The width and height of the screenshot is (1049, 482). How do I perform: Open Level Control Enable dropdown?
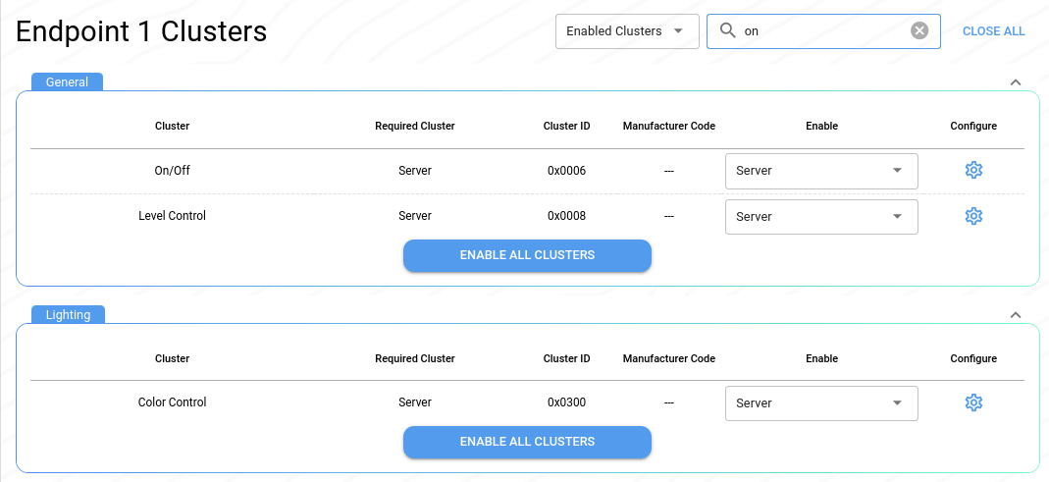click(x=820, y=217)
